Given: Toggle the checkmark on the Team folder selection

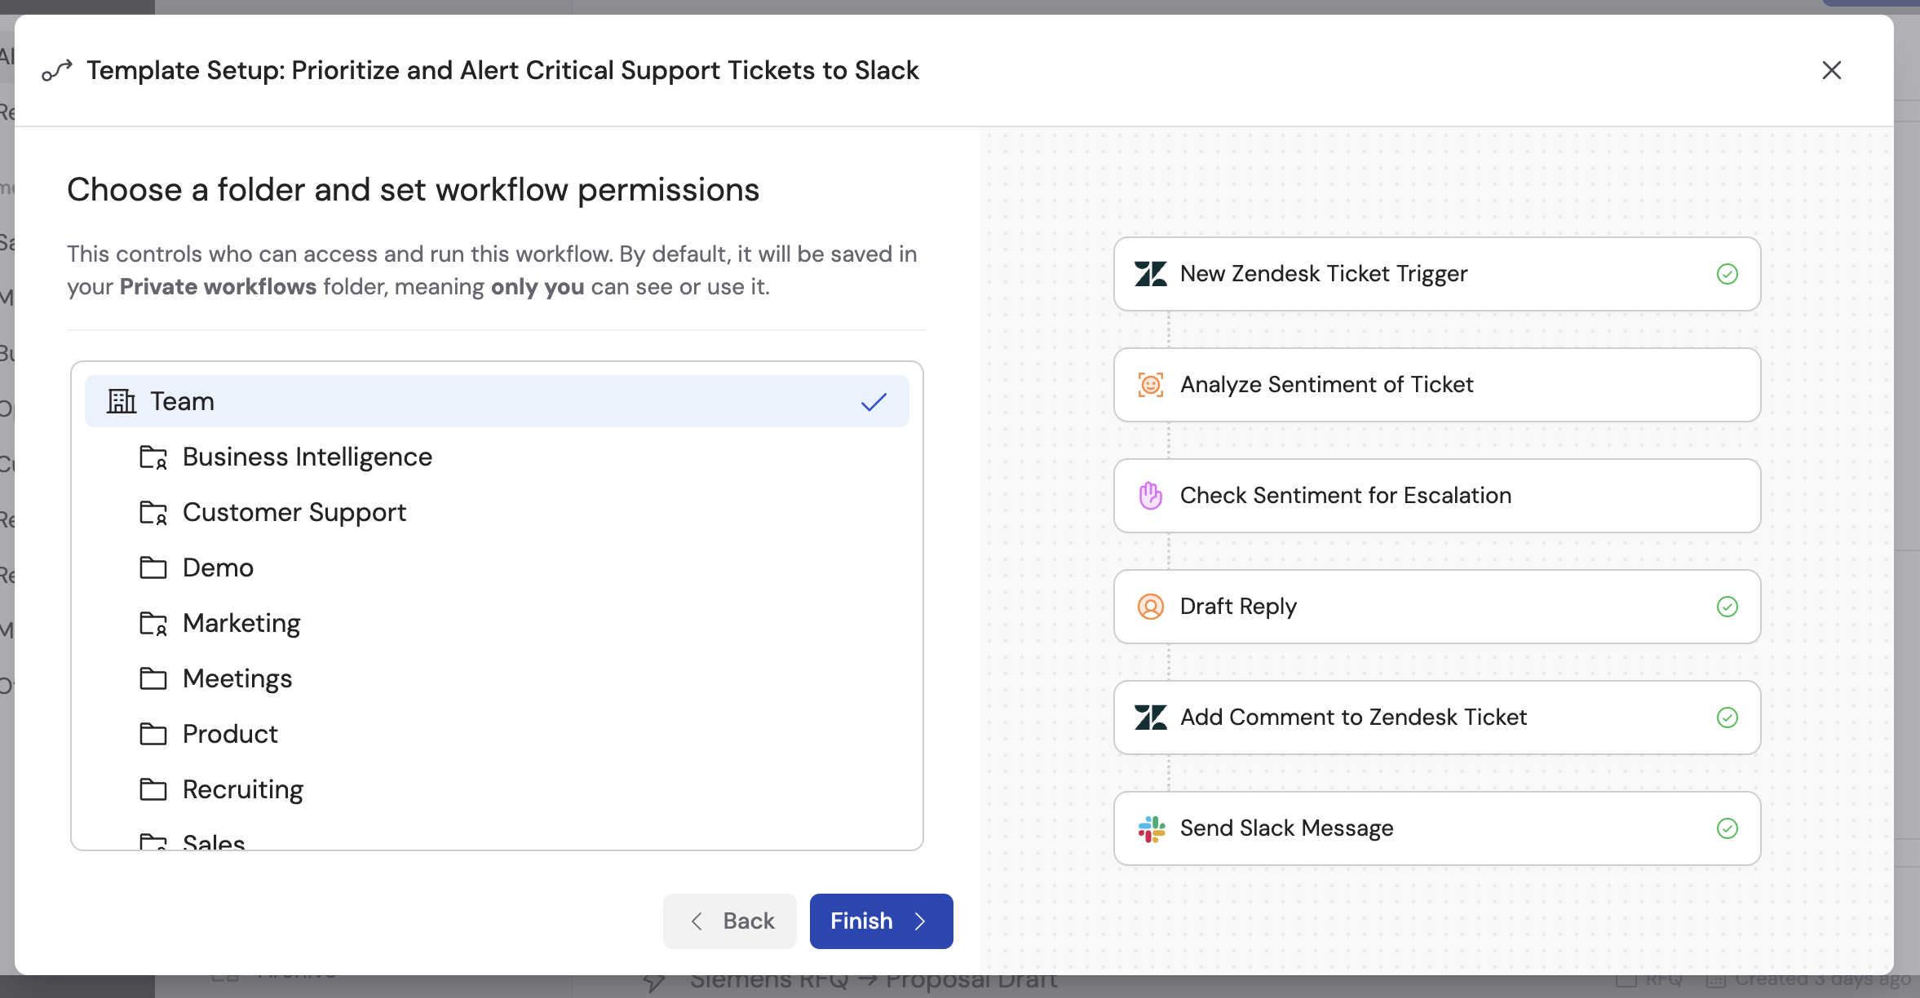Looking at the screenshot, I should point(874,400).
